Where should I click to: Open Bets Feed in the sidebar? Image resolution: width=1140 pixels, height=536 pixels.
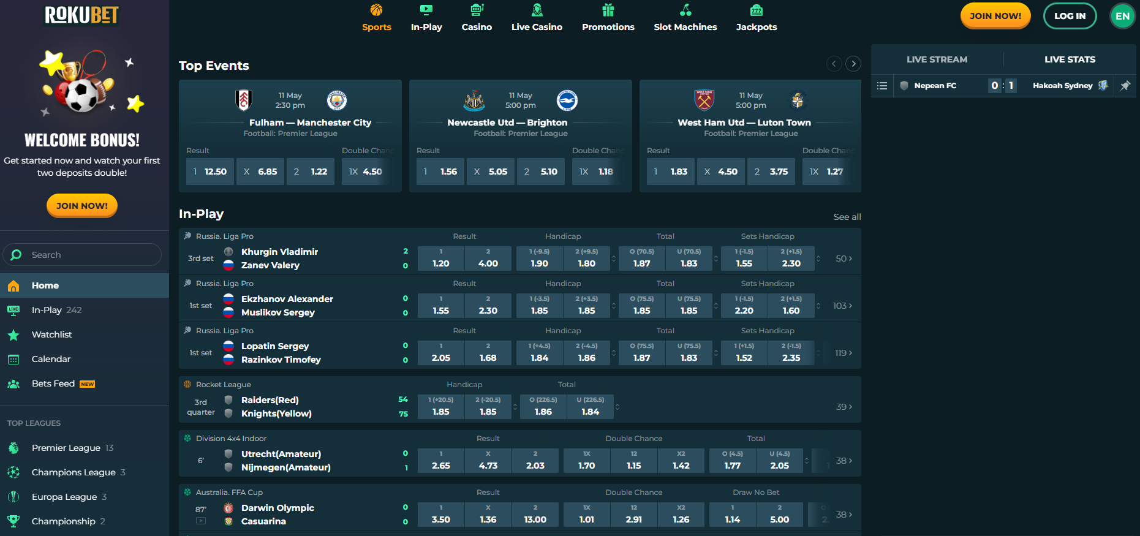click(x=85, y=383)
